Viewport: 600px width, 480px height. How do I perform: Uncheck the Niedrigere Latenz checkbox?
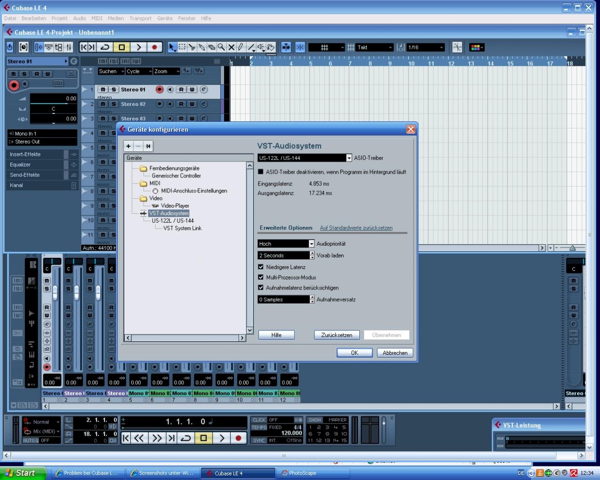point(261,267)
